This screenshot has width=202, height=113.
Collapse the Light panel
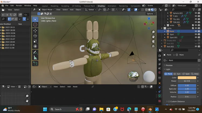click(x=165, y=69)
